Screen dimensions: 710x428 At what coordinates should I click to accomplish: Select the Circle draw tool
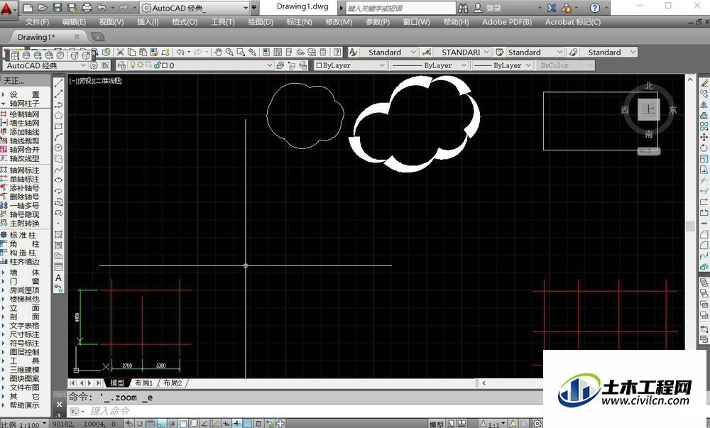pos(58,148)
